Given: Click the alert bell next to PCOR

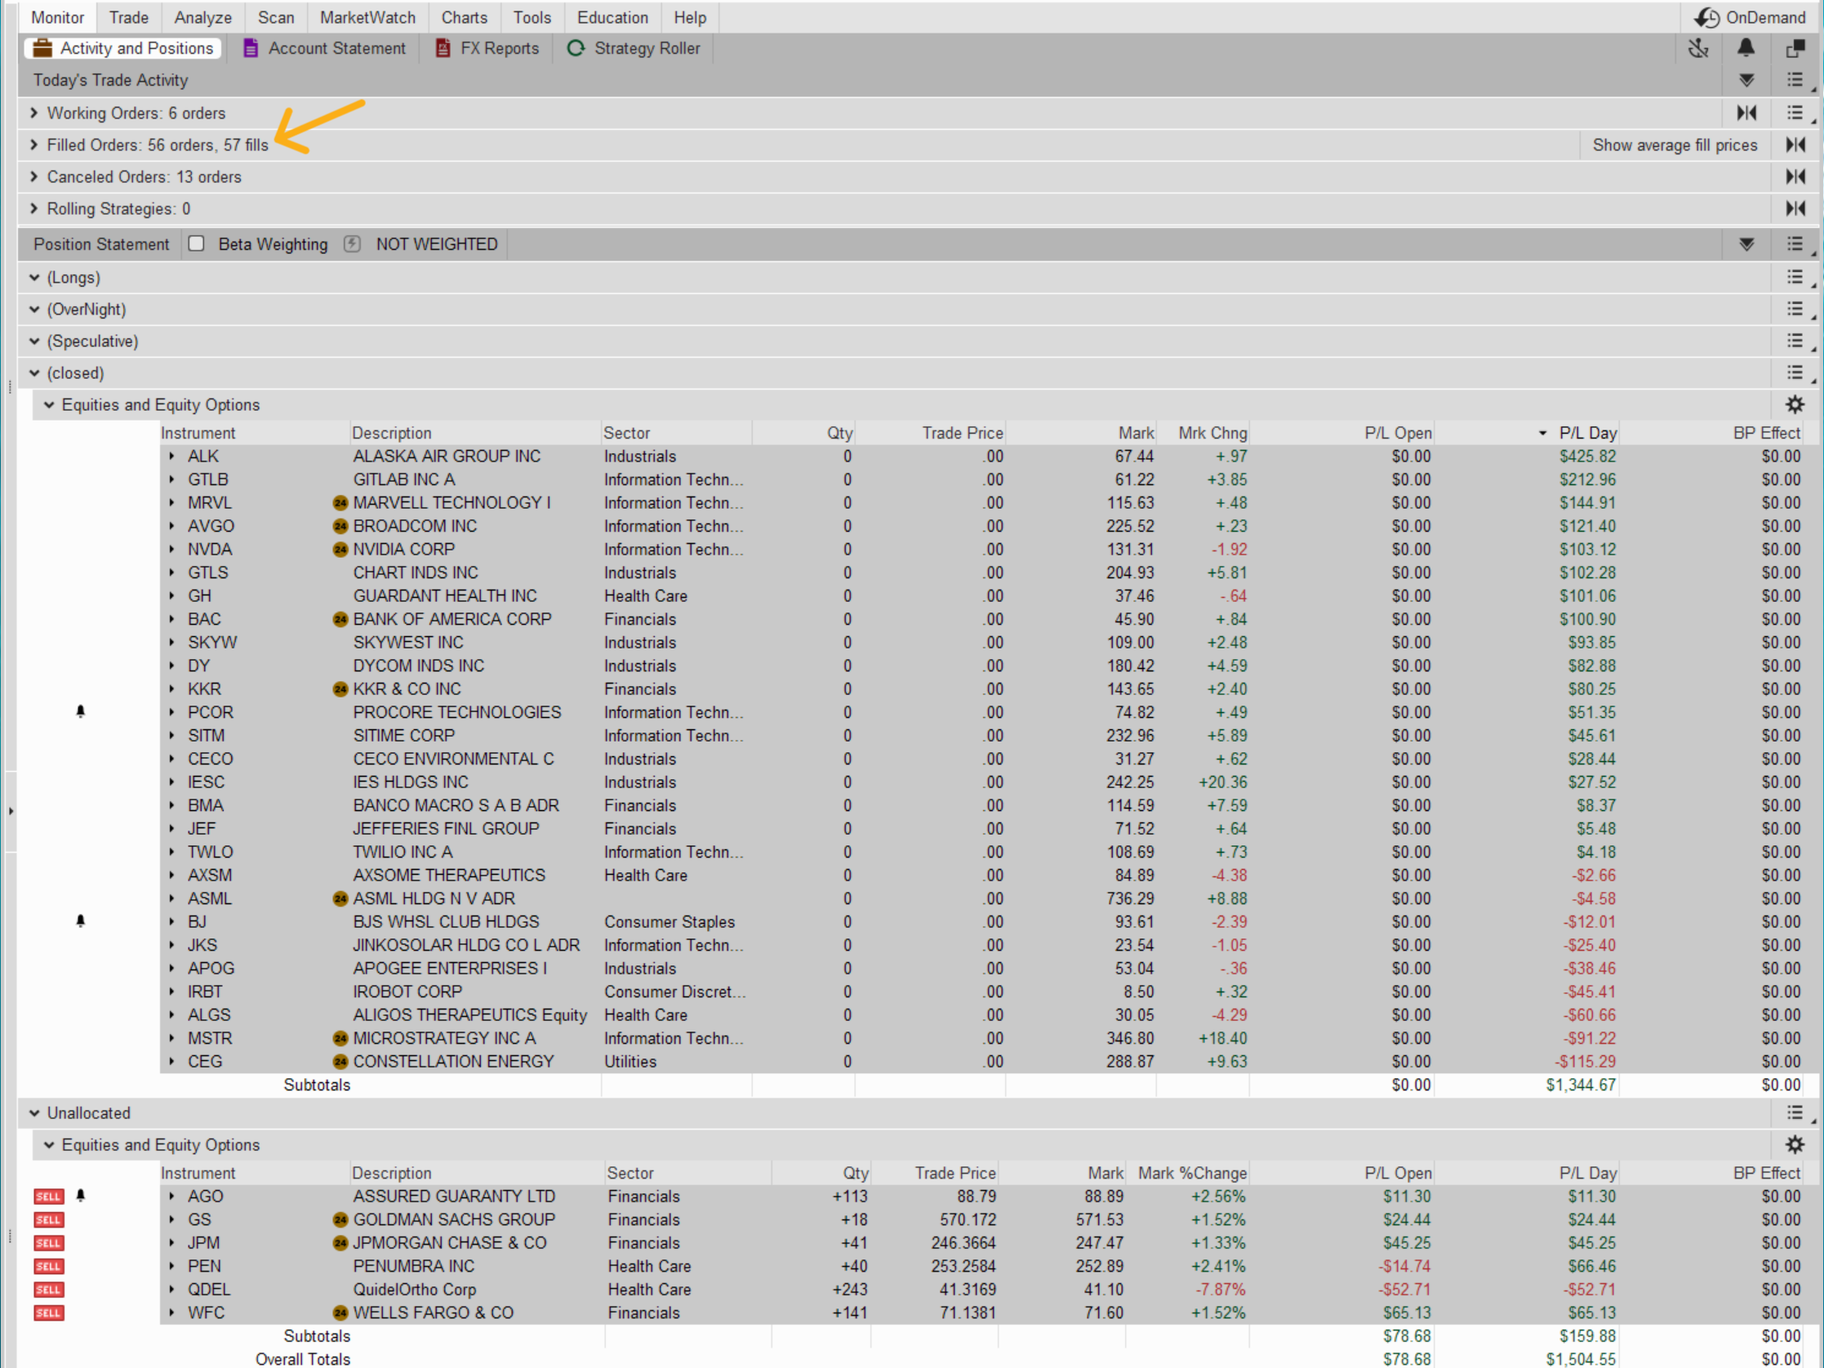Looking at the screenshot, I should (x=80, y=711).
